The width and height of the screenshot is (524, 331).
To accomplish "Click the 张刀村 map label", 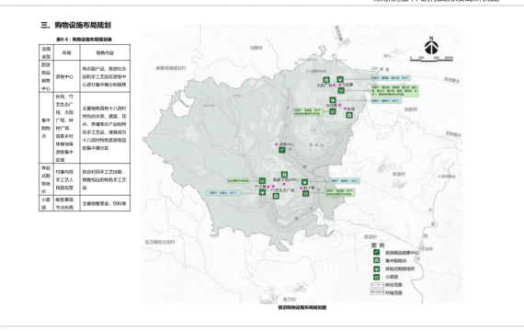I will click(x=290, y=299).
